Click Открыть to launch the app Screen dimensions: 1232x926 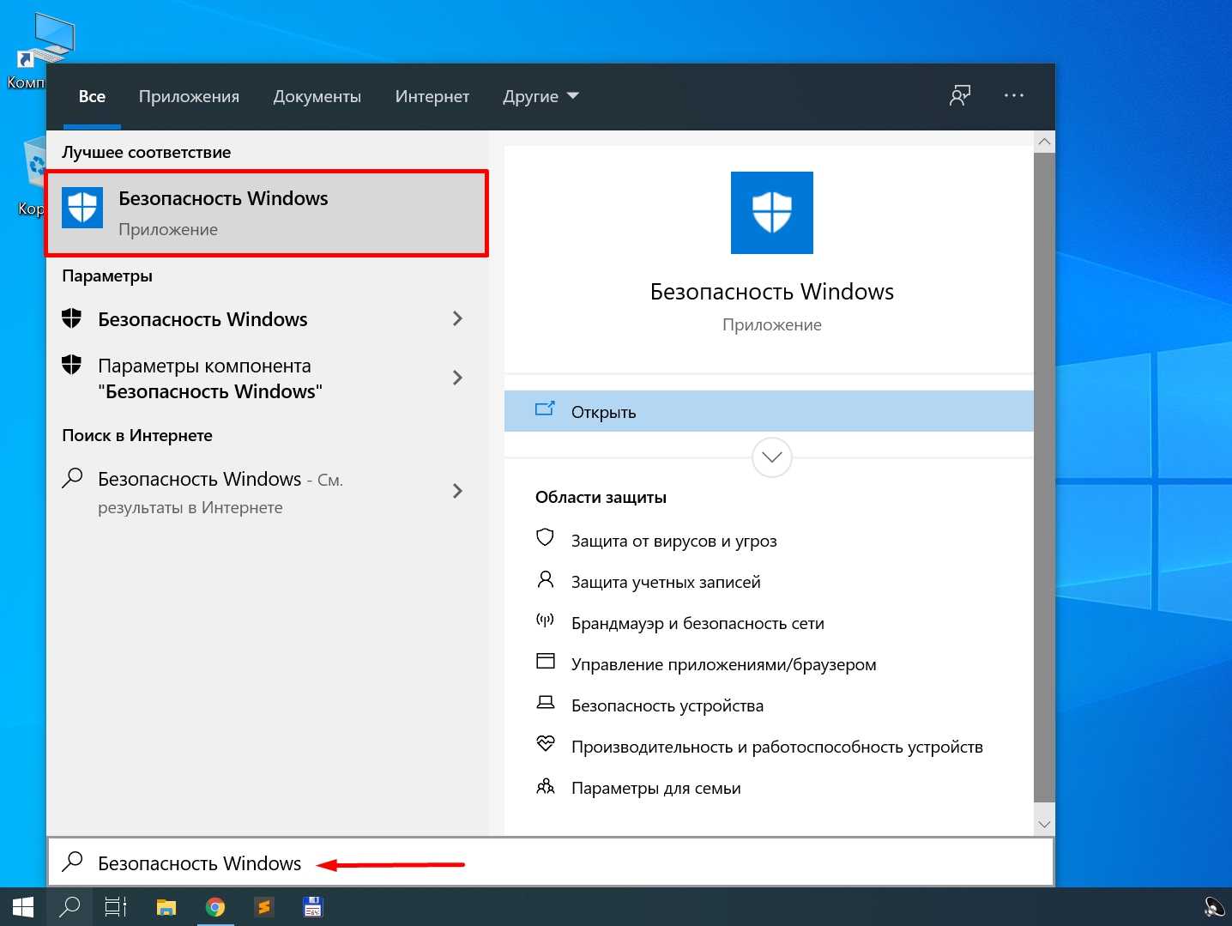[769, 411]
